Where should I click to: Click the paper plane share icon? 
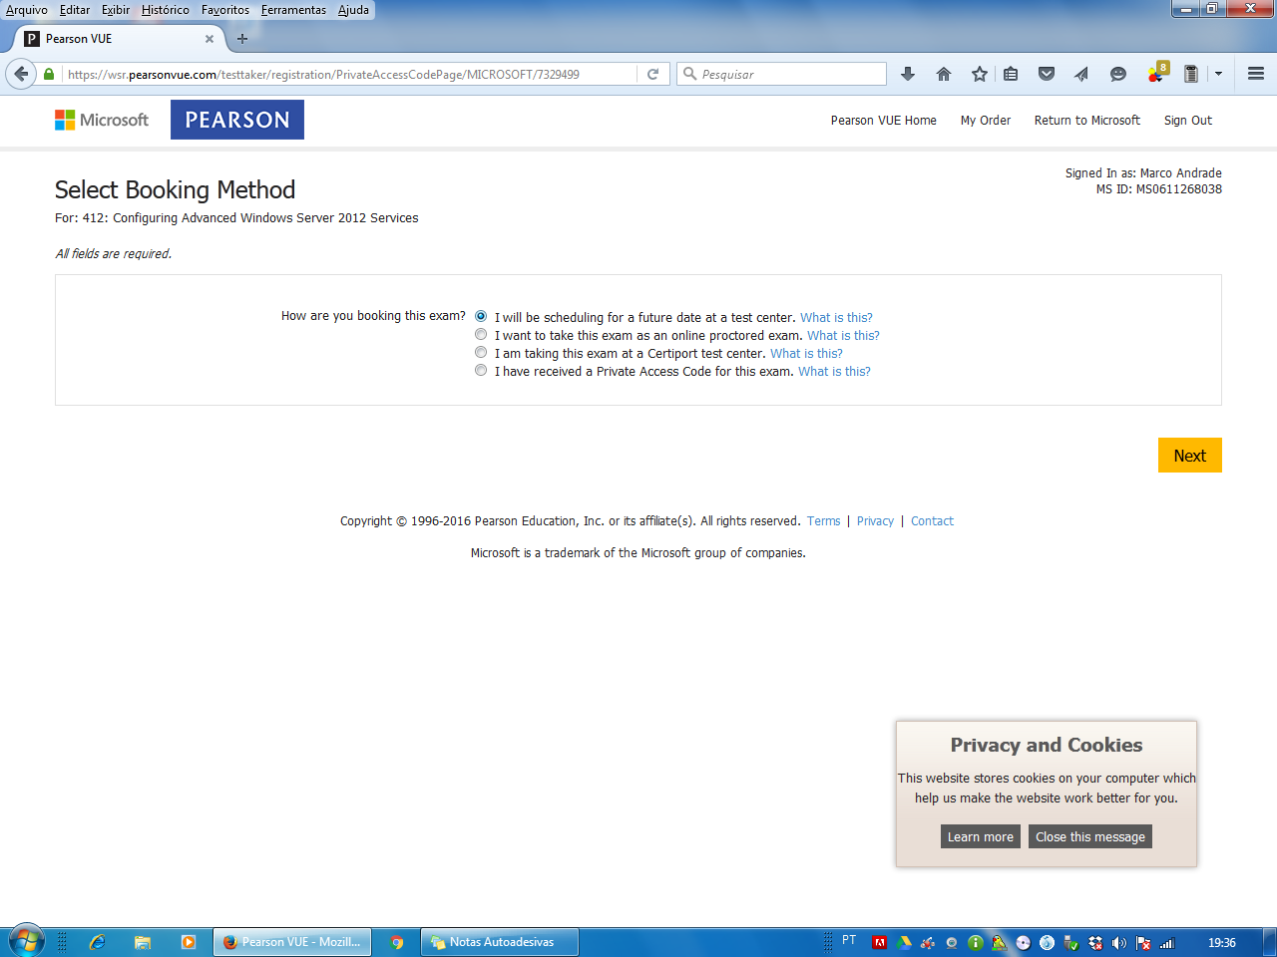click(1081, 74)
